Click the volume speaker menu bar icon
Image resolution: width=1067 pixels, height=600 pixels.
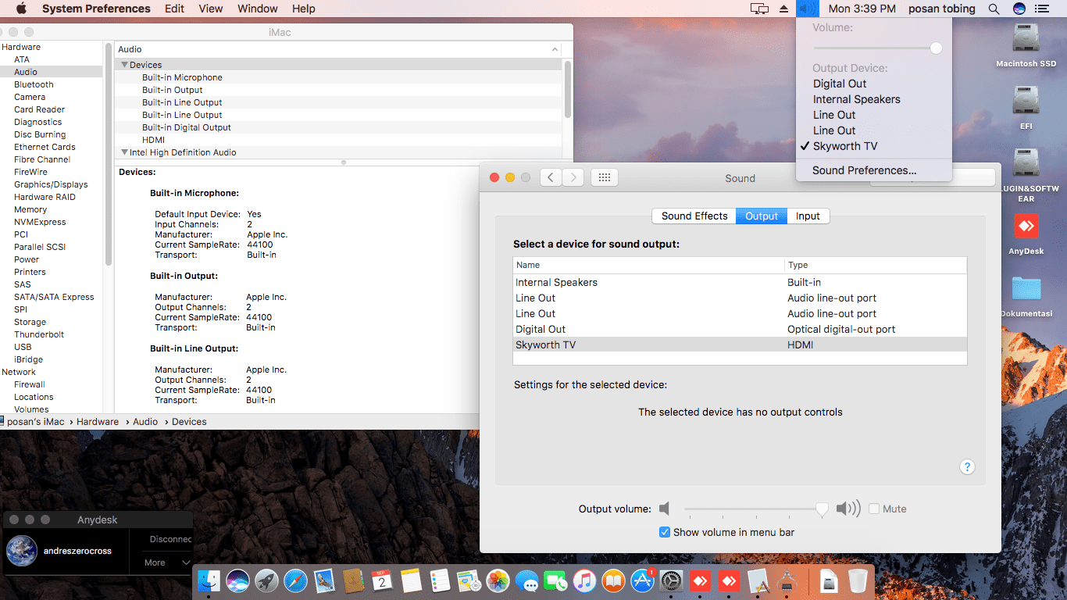[807, 9]
